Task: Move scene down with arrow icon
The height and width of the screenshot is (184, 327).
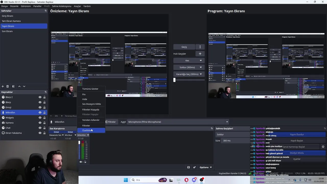Action: (x=24, y=86)
